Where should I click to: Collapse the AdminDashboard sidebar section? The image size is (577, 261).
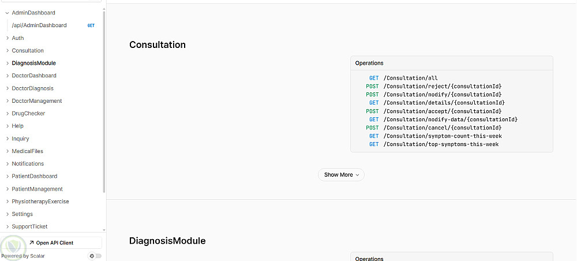point(8,13)
